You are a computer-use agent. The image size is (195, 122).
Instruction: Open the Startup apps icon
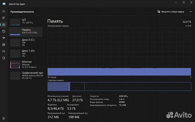pos(4,38)
